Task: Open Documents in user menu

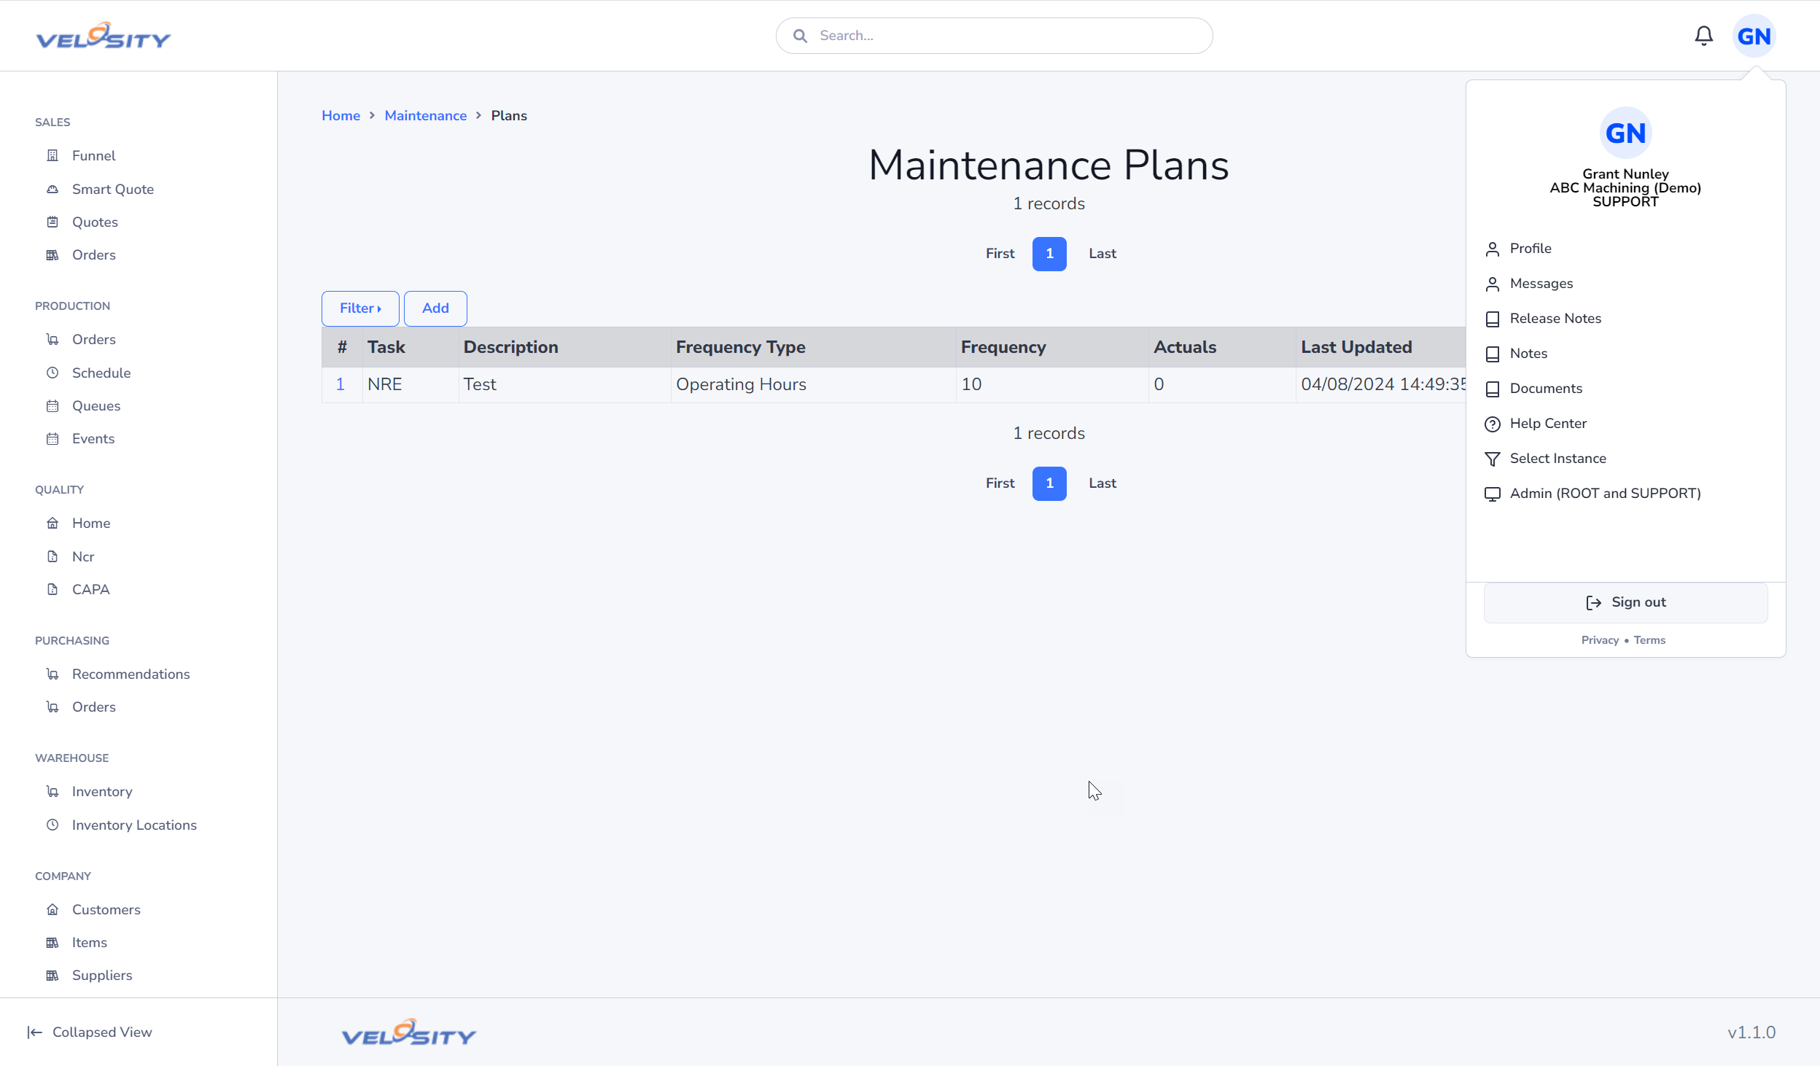Action: [1546, 388]
